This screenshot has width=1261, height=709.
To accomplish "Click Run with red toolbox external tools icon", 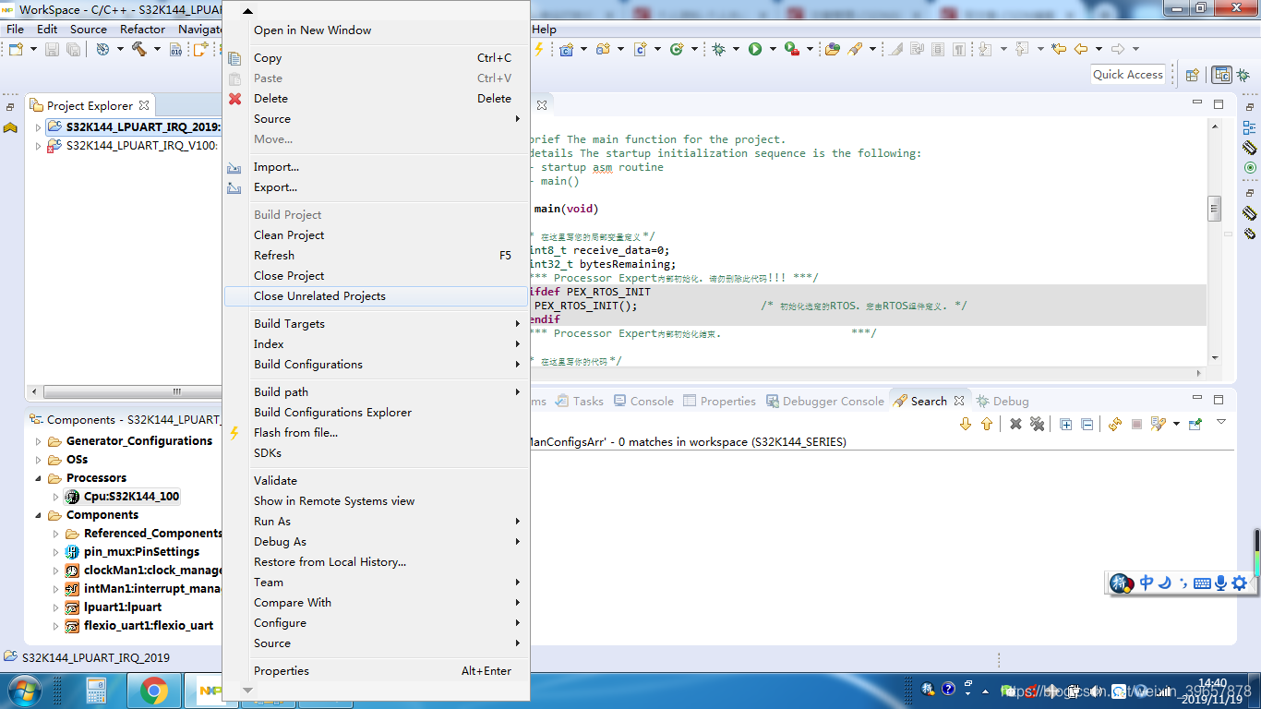I will (x=792, y=49).
